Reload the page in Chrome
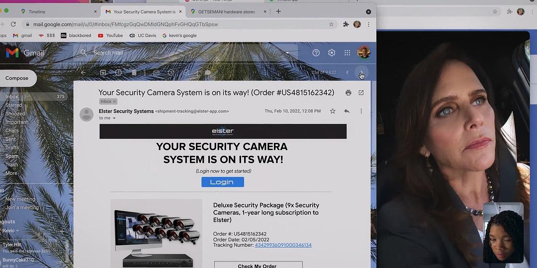This screenshot has height=268, width=537. (13, 24)
